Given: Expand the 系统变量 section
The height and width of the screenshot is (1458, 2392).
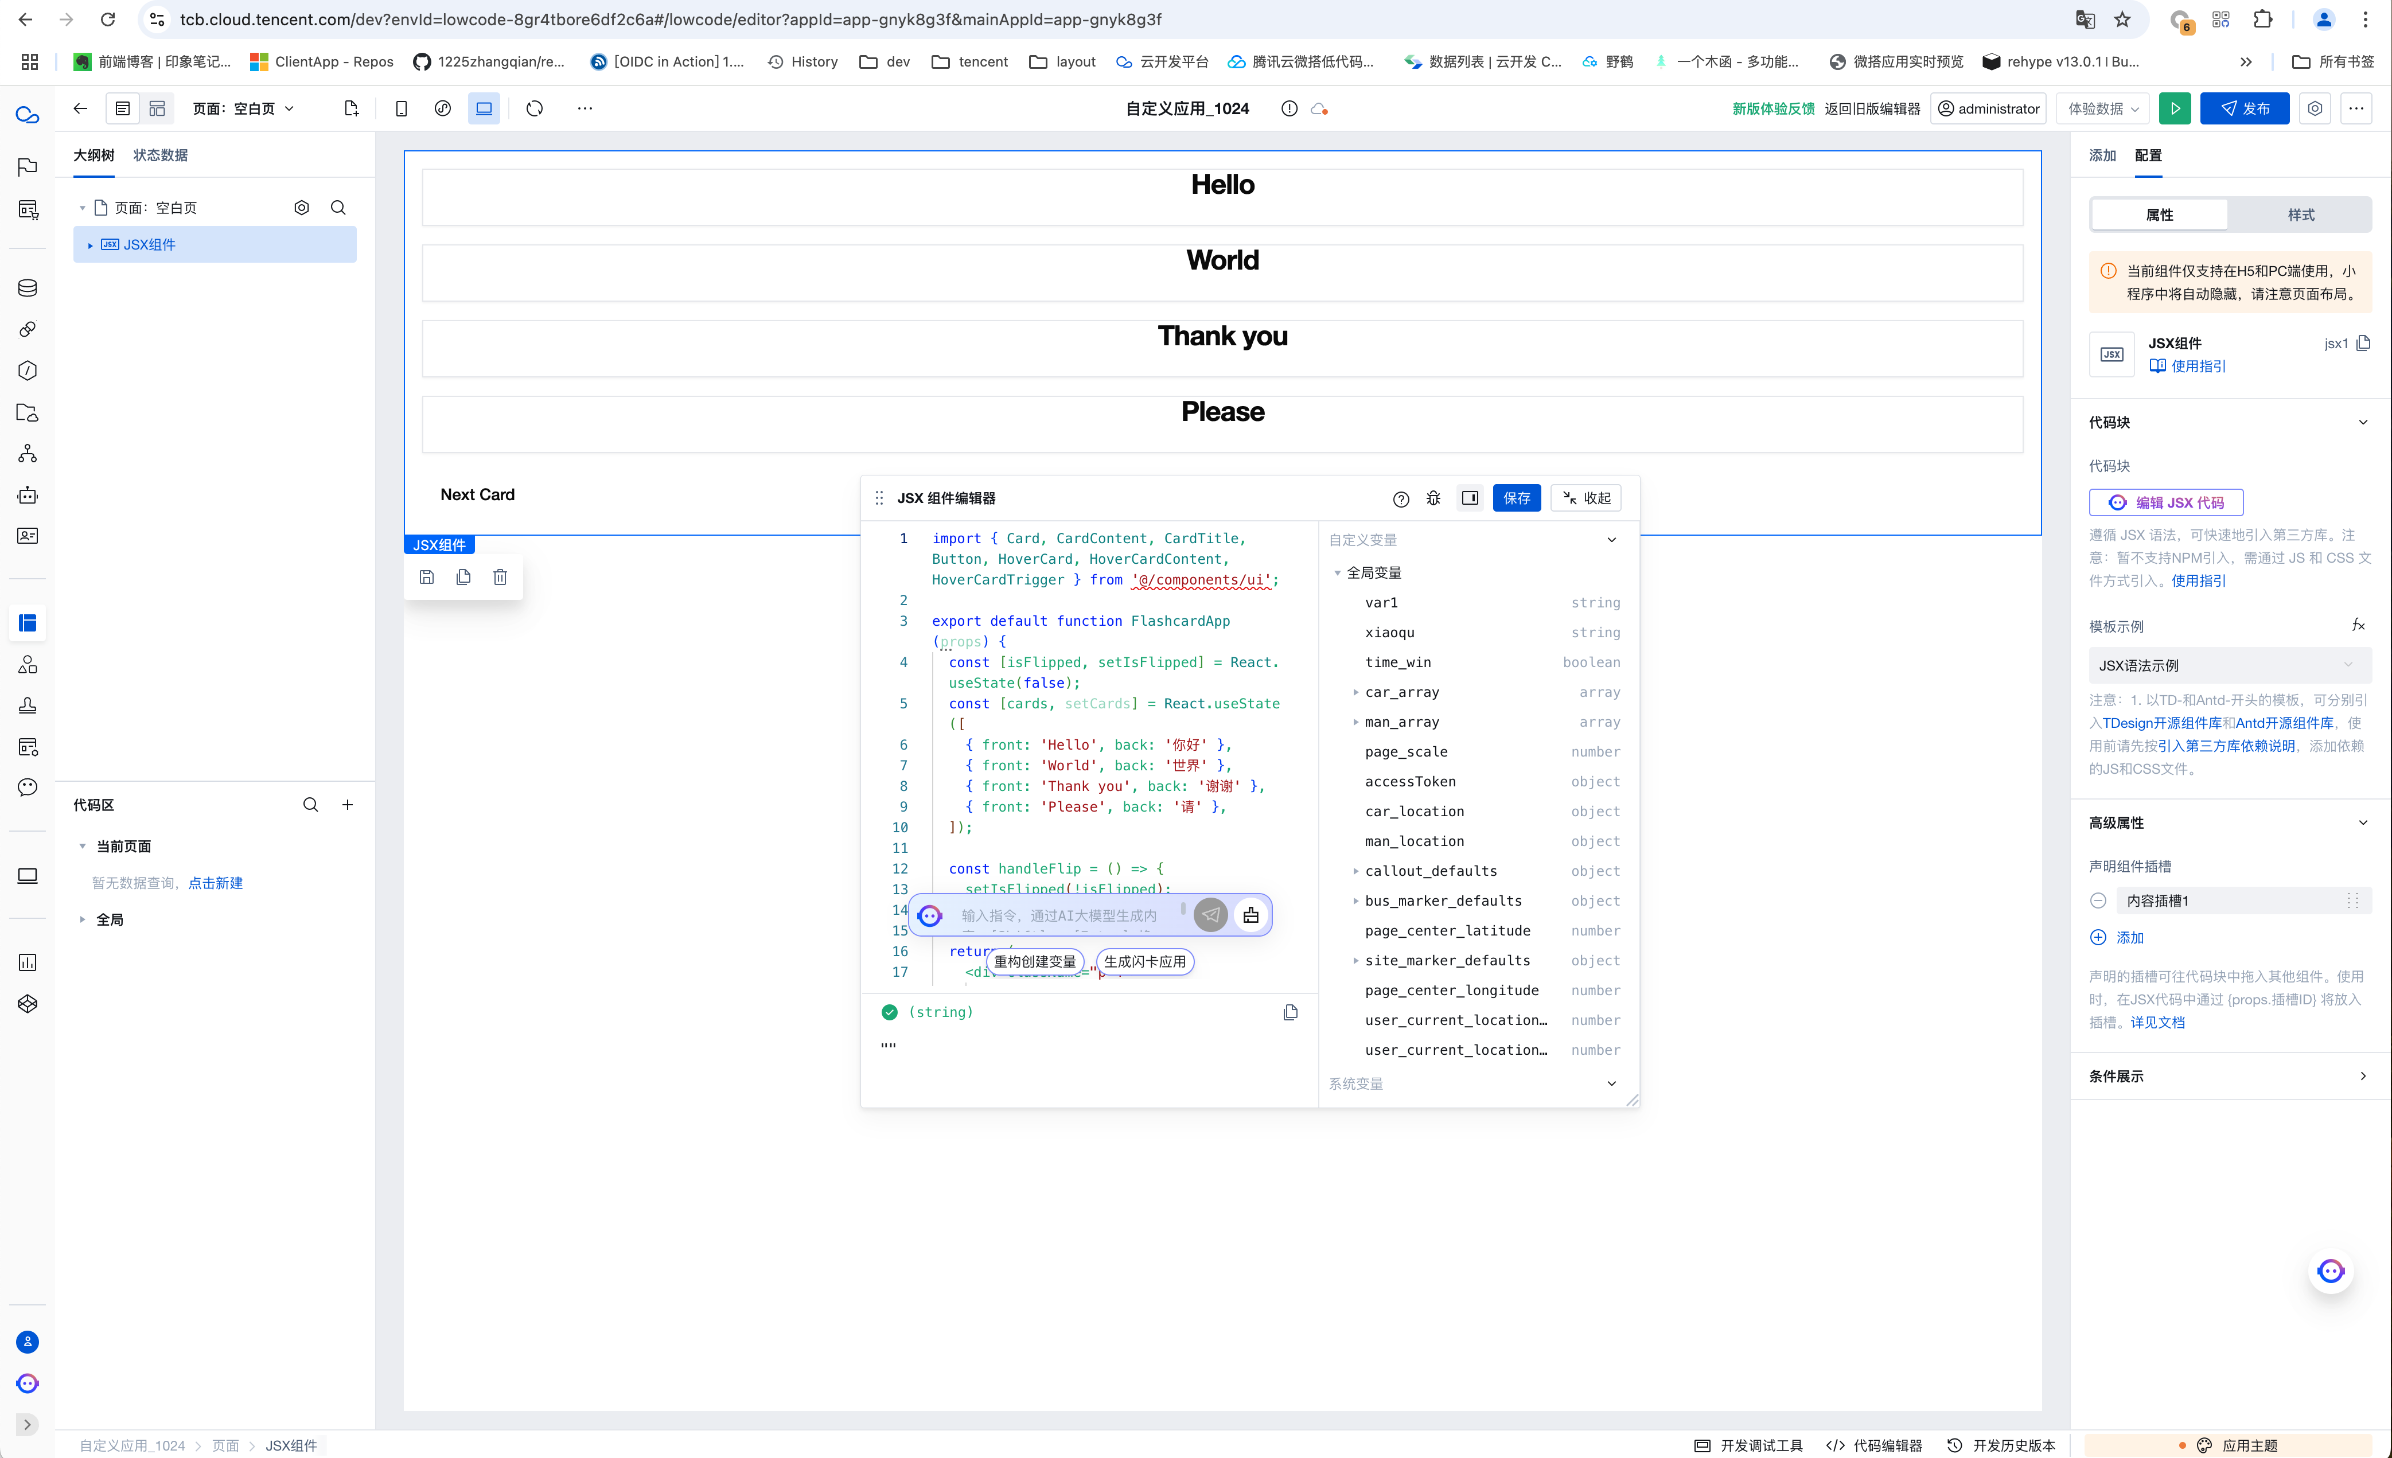Looking at the screenshot, I should (1611, 1083).
